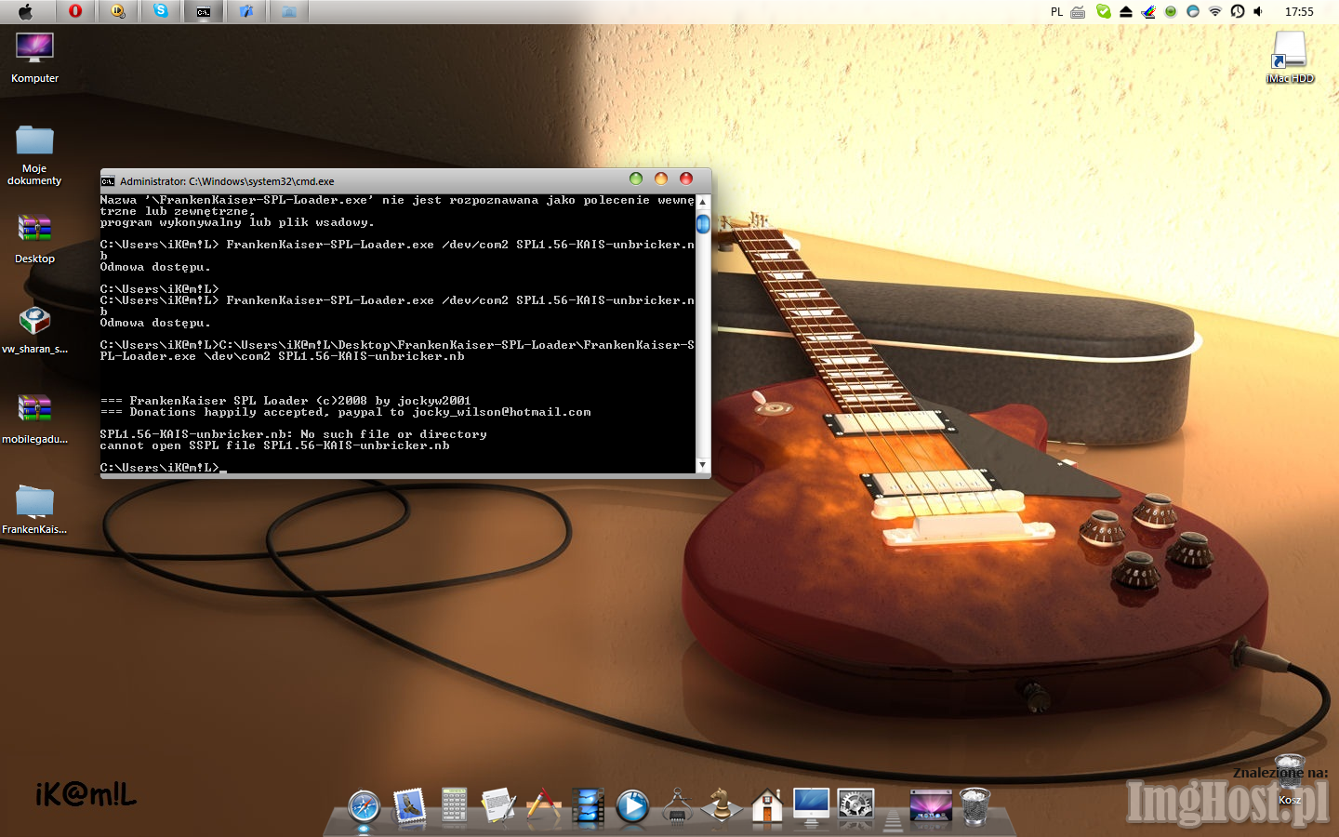Open TextEdit paper-and-pen dock icon
This screenshot has height=837, width=1339.
(498, 805)
